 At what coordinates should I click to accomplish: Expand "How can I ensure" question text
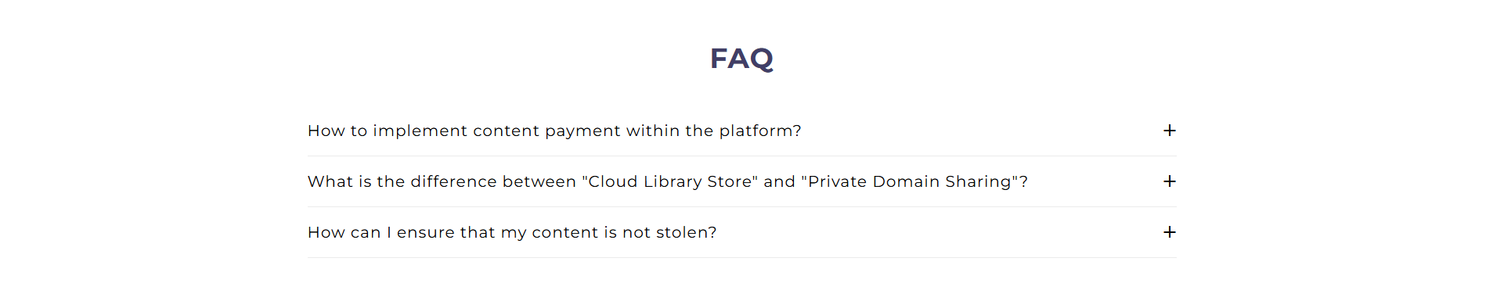coord(512,232)
